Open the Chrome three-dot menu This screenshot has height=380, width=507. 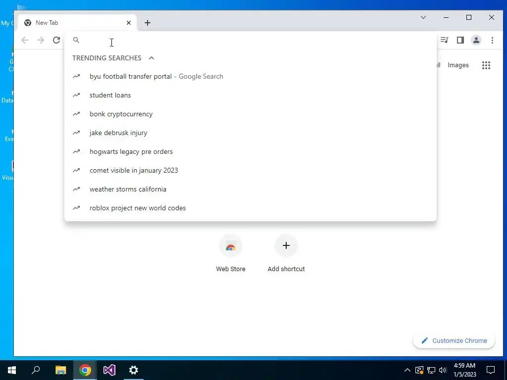tap(492, 40)
